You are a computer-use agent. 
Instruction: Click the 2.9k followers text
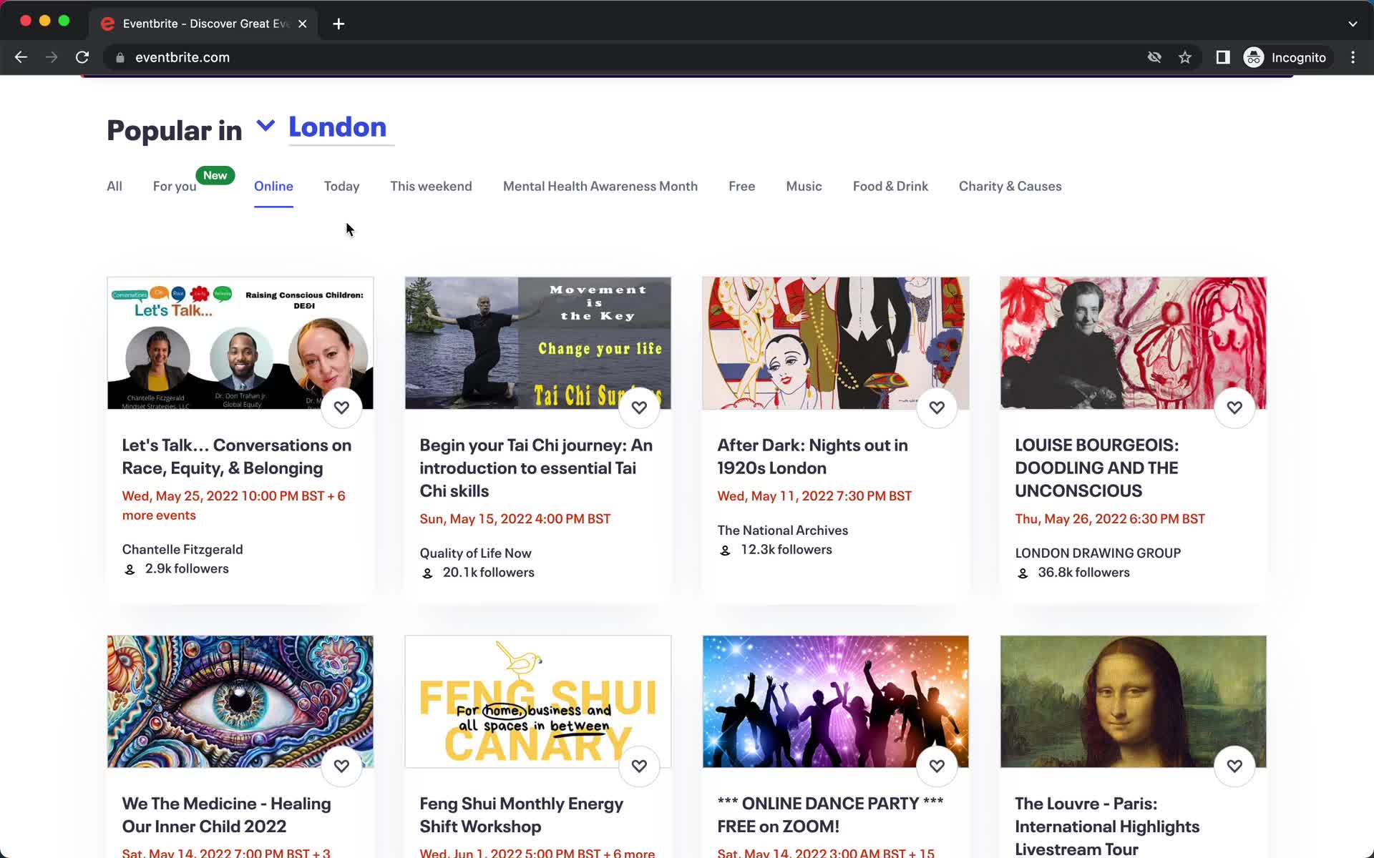[x=187, y=568]
